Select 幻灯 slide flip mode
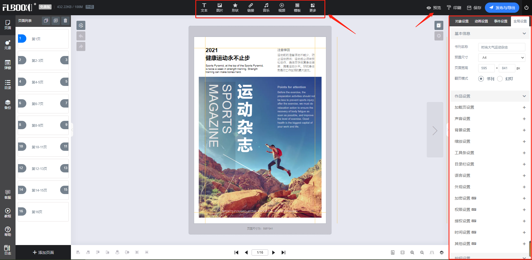The height and width of the screenshot is (260, 532). point(500,79)
